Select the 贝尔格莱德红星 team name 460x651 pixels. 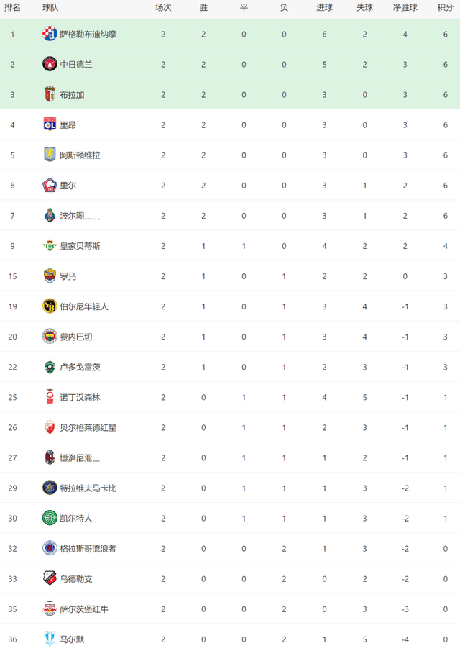[88, 427]
